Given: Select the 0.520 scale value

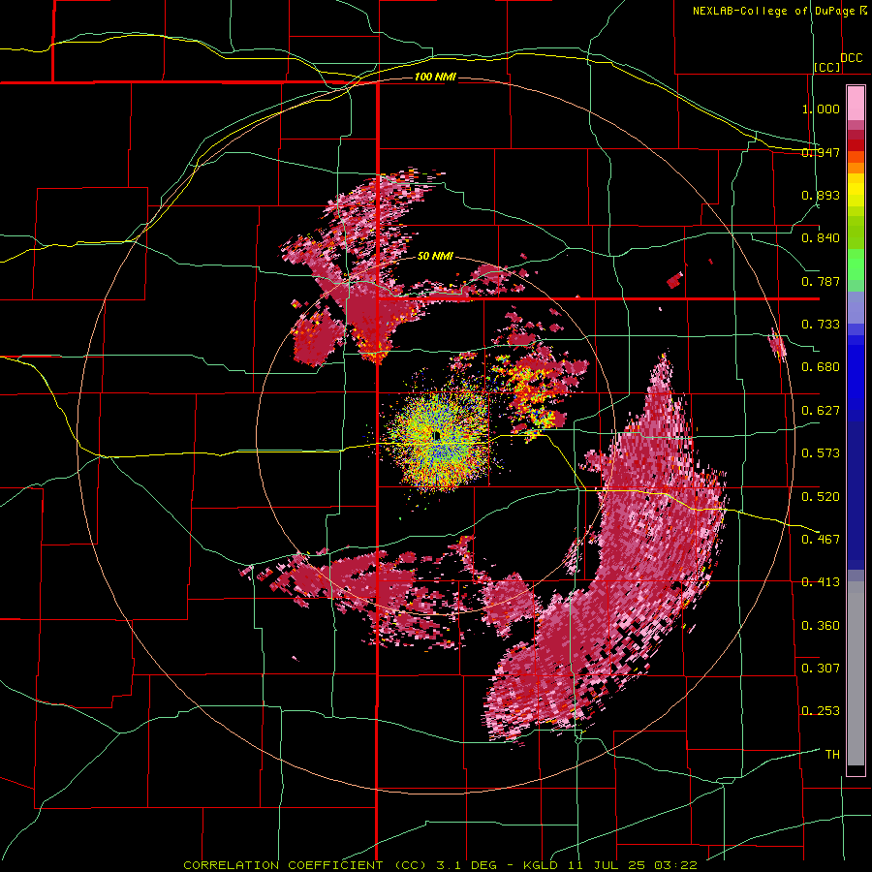Looking at the screenshot, I should 821,497.
